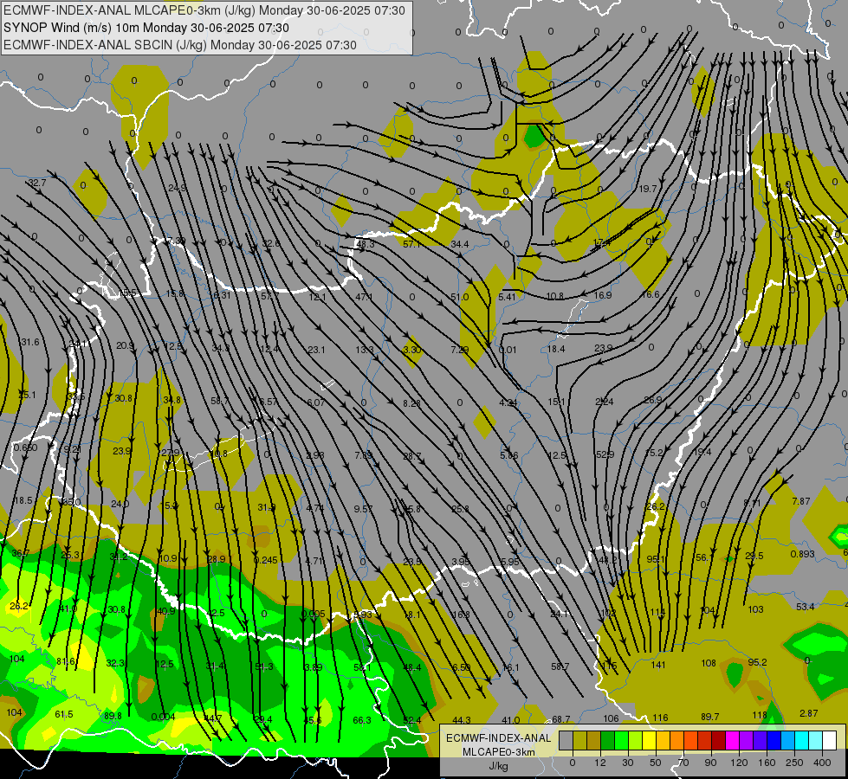Click the map value 44.3
848x779 pixels.
tap(462, 720)
